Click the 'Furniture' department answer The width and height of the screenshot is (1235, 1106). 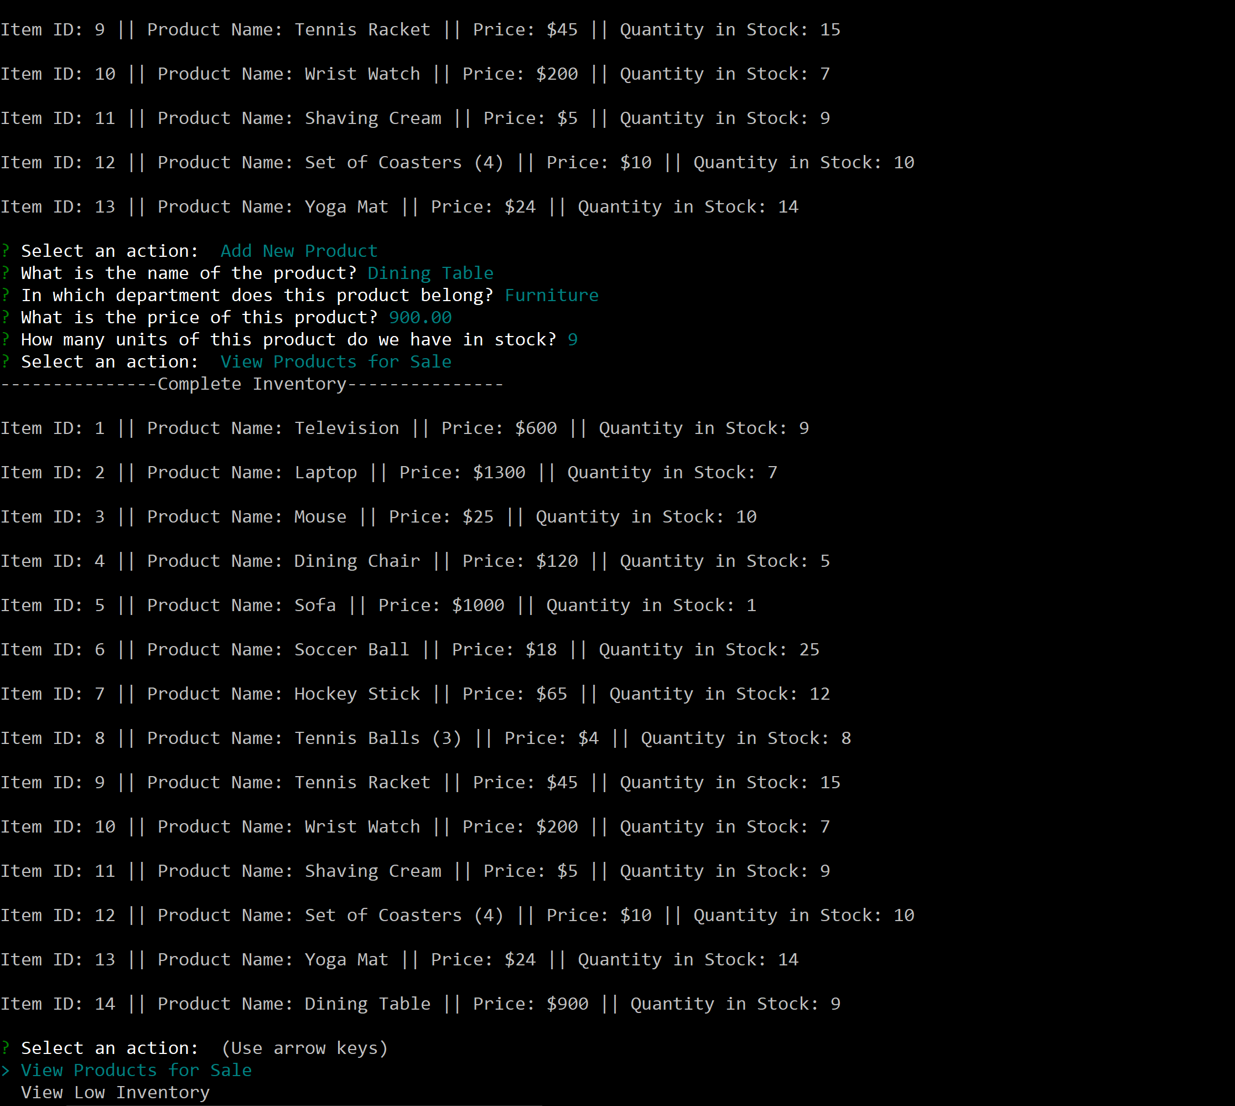click(552, 296)
